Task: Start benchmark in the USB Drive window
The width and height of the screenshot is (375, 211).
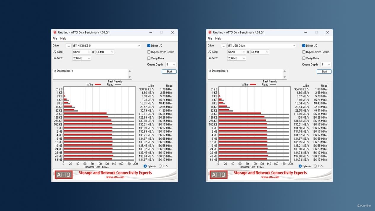Action: pos(324,72)
